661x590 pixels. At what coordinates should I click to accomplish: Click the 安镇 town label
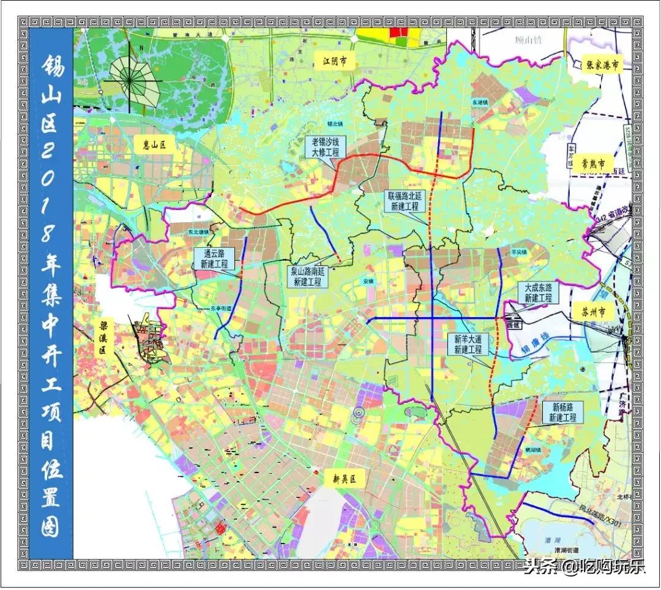(368, 281)
